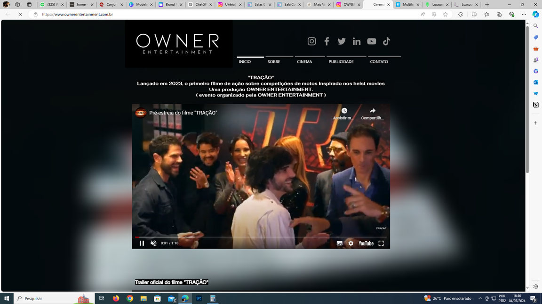Viewport: 542px width, 304px height.
Task: Click the video progress bar
Action: click(261, 237)
